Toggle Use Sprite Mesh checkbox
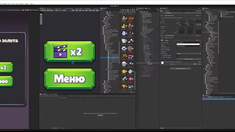 [177, 55]
